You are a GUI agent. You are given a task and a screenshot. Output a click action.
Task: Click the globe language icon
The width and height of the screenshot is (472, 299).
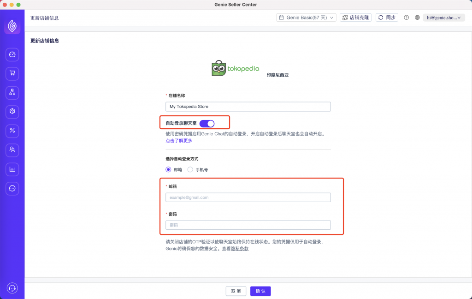417,18
